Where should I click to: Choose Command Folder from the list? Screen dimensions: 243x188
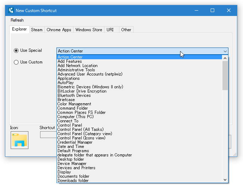[x=140, y=108]
